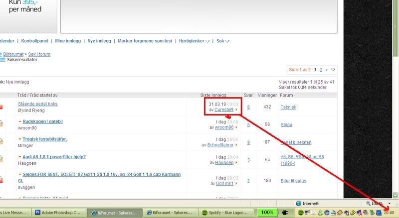The image size is (399, 218).
Task: Open thread Stående pedal boks
Action: 38,104
